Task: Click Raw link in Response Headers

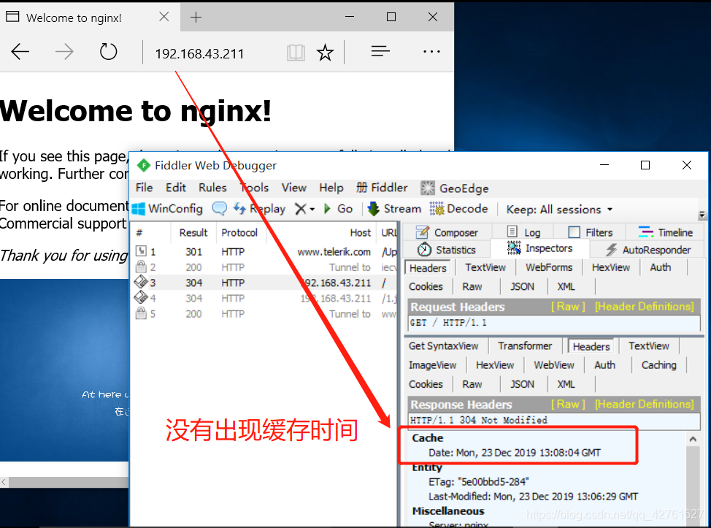Action: 568,404
